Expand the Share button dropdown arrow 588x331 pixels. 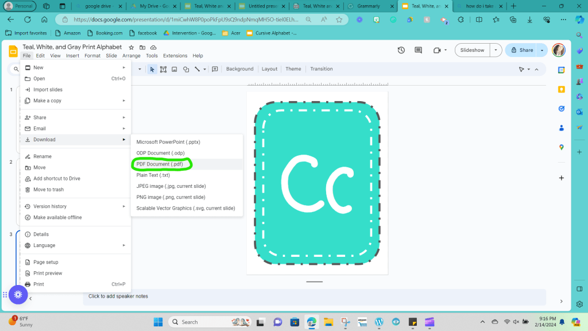tap(542, 50)
